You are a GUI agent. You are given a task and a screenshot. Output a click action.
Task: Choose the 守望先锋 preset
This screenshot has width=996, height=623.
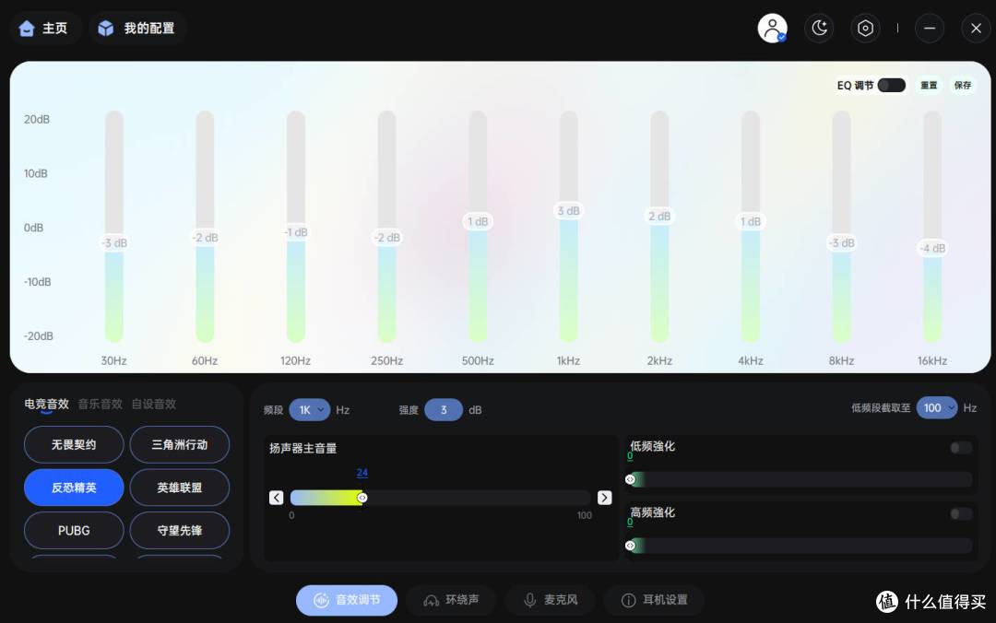180,530
